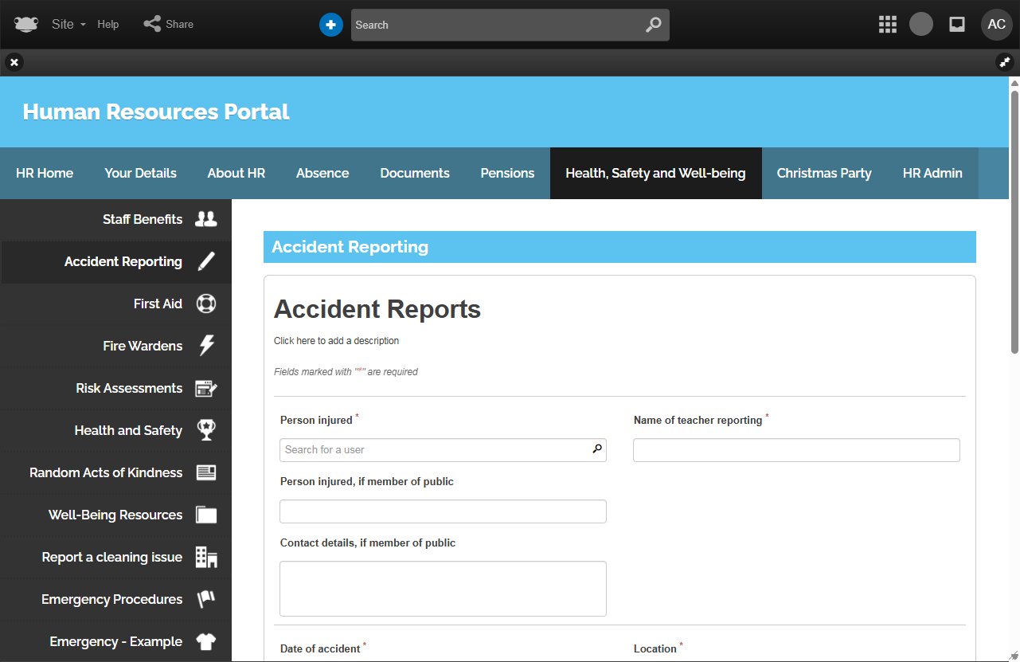Click the Firefly frog logo icon
Viewport: 1020px width, 662px height.
point(25,24)
